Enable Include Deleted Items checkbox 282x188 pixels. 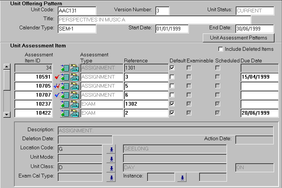coord(221,49)
